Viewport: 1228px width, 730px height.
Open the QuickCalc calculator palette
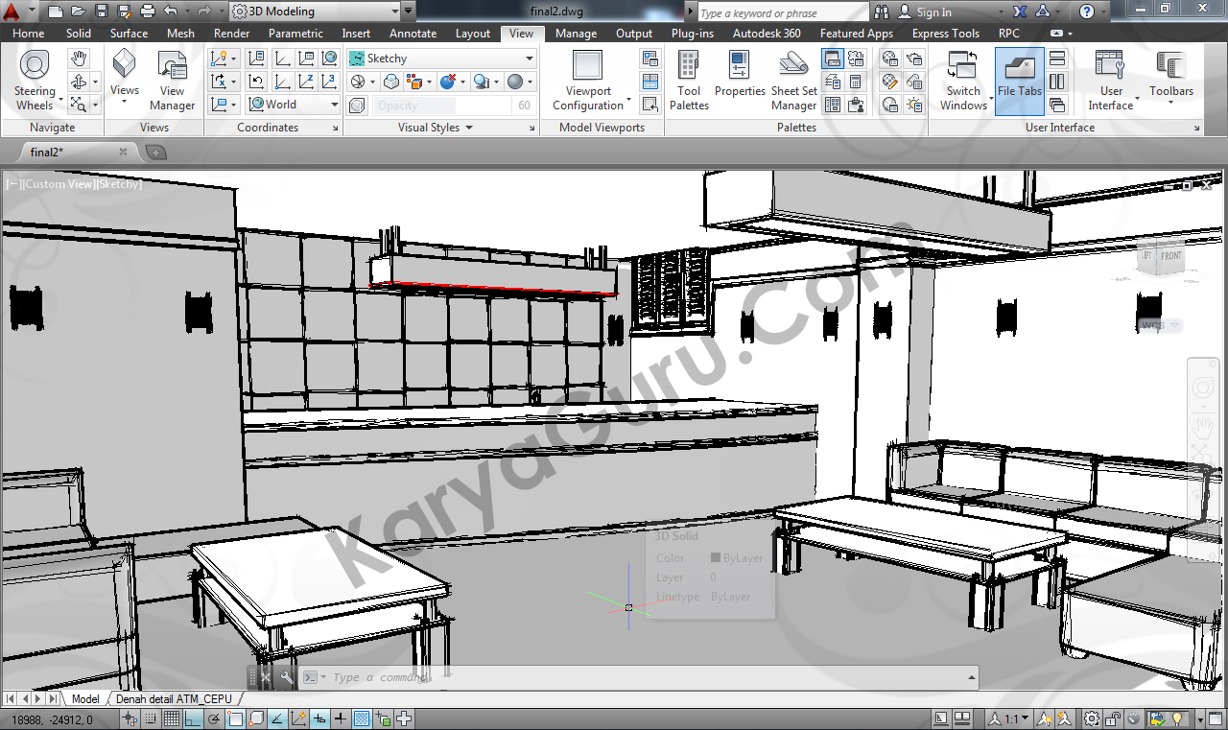click(x=856, y=82)
